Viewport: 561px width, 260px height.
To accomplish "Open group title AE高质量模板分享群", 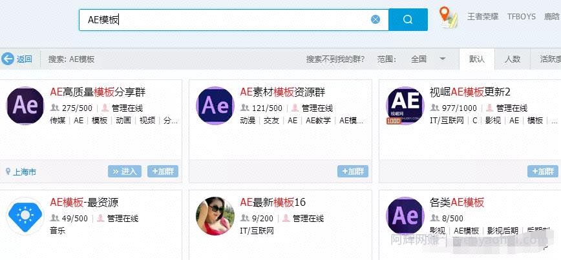I will (x=98, y=92).
